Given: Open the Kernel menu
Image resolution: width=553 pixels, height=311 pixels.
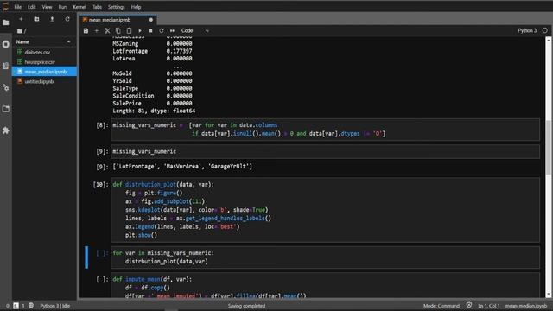Looking at the screenshot, I should (79, 7).
